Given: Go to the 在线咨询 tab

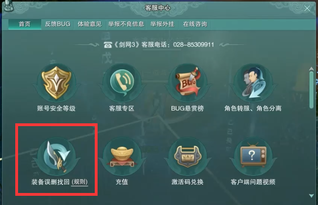Looking at the screenshot, I should pyautogui.click(x=195, y=24).
